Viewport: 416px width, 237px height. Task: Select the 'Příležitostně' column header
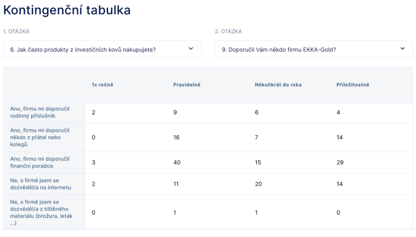coord(352,85)
